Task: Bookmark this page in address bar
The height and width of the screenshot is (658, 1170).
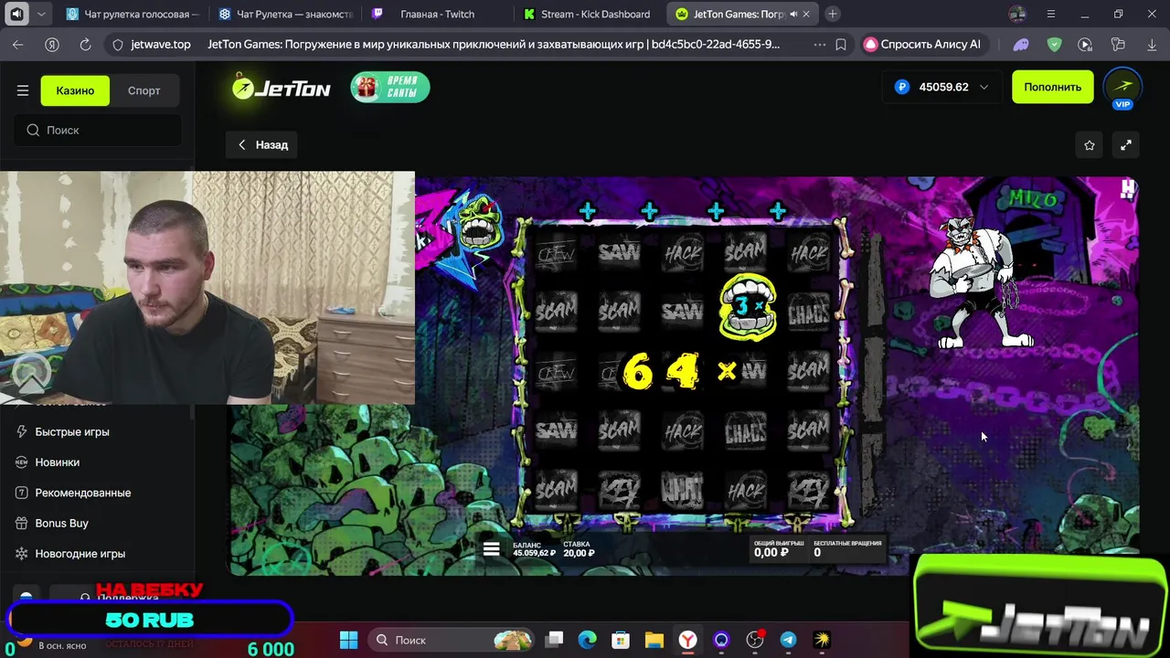Action: 841,44
